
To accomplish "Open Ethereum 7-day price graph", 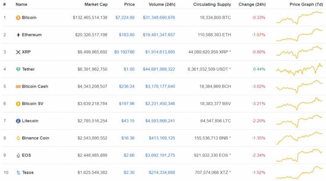I will (x=299, y=35).
